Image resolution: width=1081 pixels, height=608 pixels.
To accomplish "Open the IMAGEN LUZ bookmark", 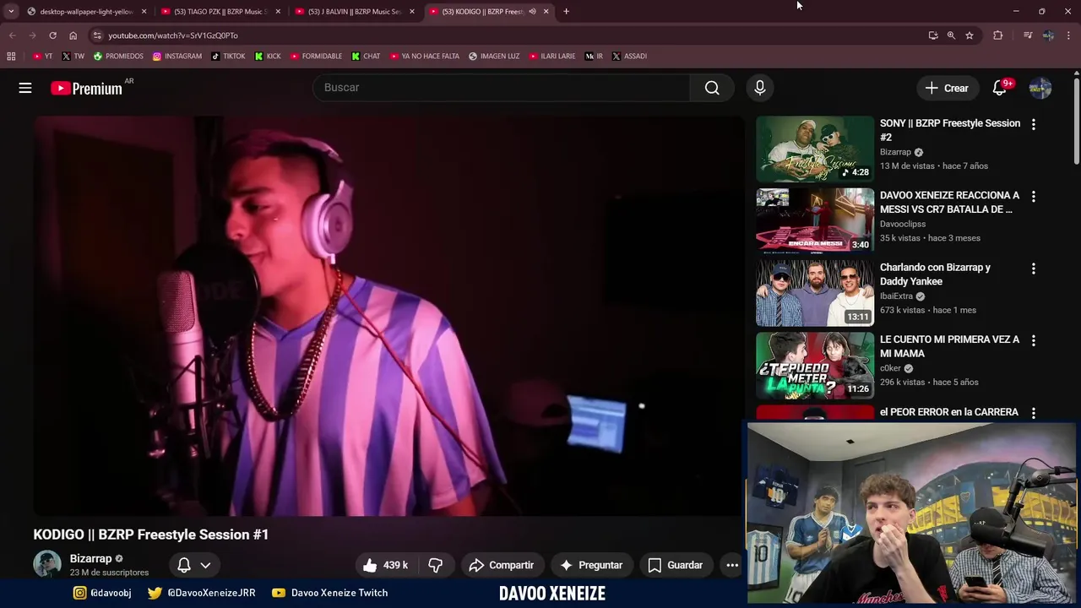I will point(494,56).
